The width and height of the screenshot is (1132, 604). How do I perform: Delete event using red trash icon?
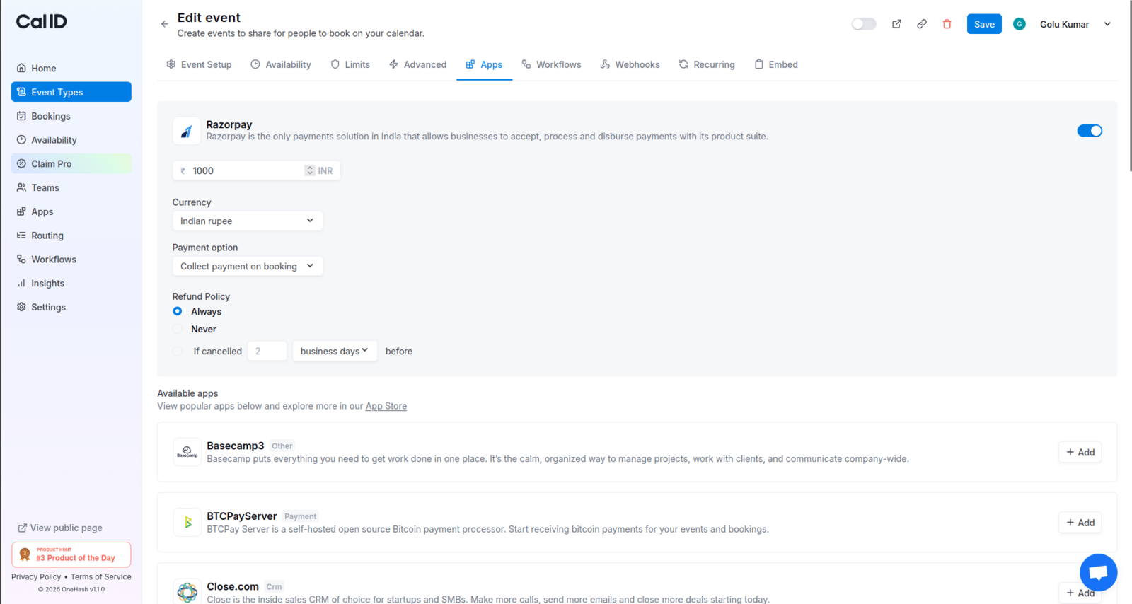point(947,24)
